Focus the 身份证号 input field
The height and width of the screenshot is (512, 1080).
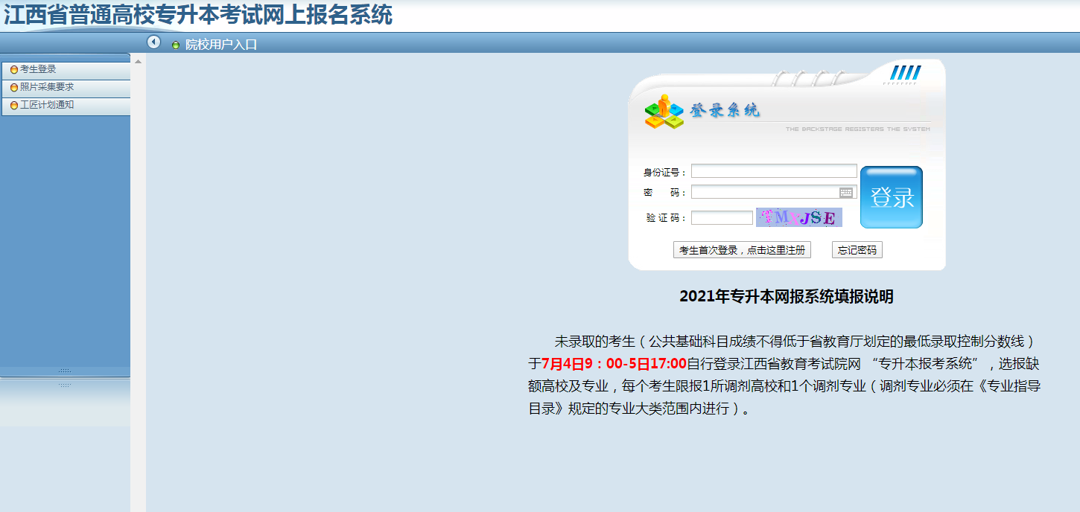(x=774, y=171)
